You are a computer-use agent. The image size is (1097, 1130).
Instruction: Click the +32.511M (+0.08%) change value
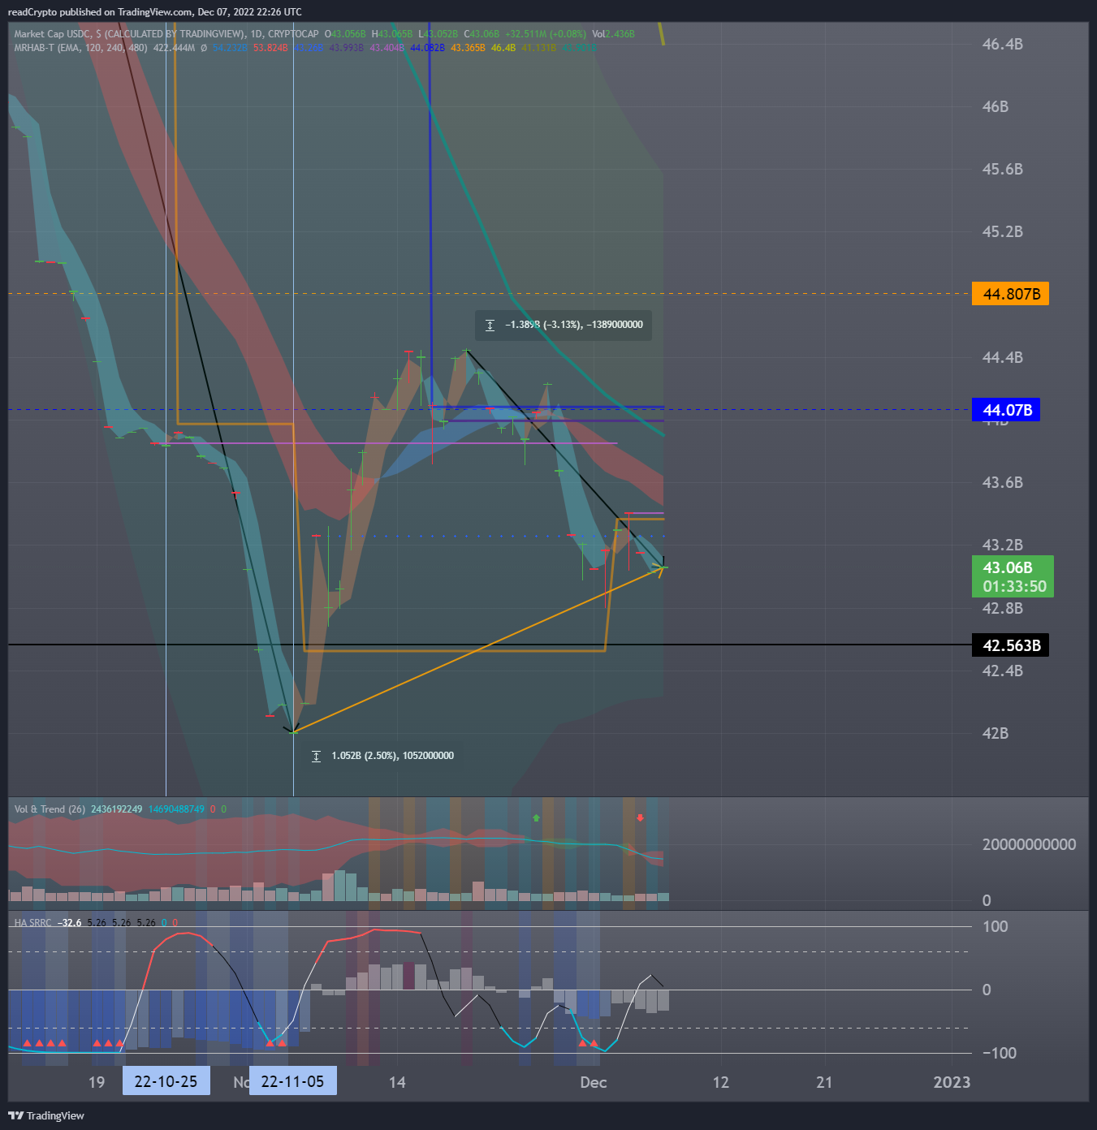pyautogui.click(x=545, y=34)
